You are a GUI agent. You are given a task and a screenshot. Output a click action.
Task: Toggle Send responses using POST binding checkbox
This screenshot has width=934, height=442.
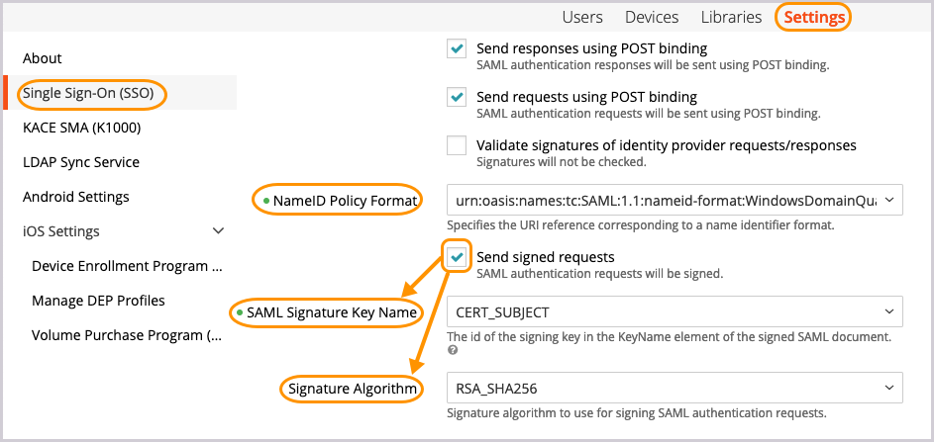coord(457,48)
